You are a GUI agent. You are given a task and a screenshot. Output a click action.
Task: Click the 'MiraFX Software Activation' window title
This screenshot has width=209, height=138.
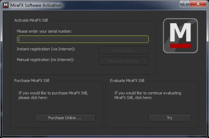(36, 5)
